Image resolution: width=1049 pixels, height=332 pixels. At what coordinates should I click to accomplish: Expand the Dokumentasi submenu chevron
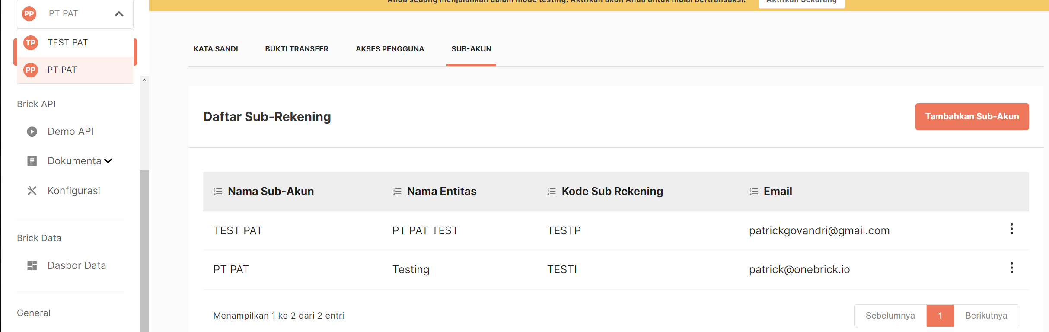tap(108, 161)
